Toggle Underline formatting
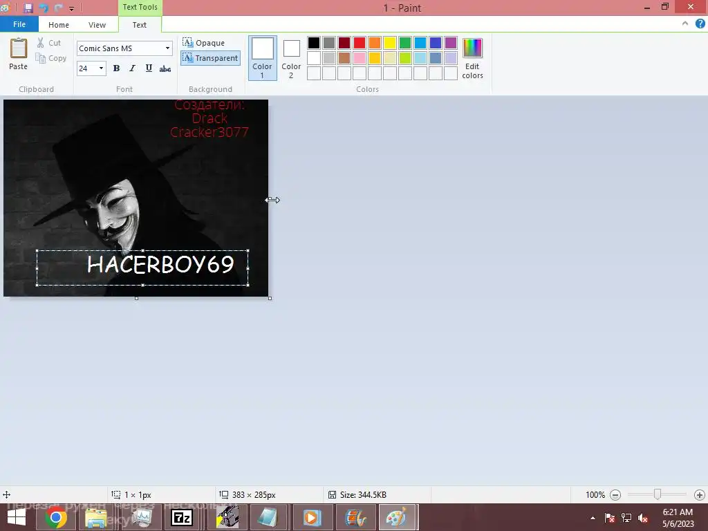This screenshot has height=531, width=708. (x=149, y=68)
